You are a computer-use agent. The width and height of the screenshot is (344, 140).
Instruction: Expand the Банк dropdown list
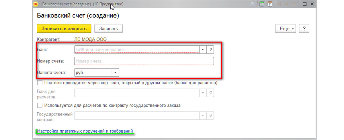(x=203, y=49)
